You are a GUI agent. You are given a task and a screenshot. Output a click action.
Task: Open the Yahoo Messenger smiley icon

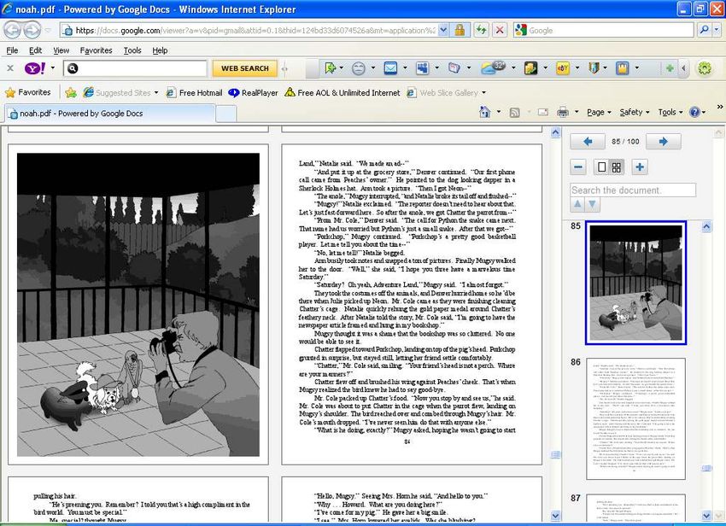pos(359,68)
